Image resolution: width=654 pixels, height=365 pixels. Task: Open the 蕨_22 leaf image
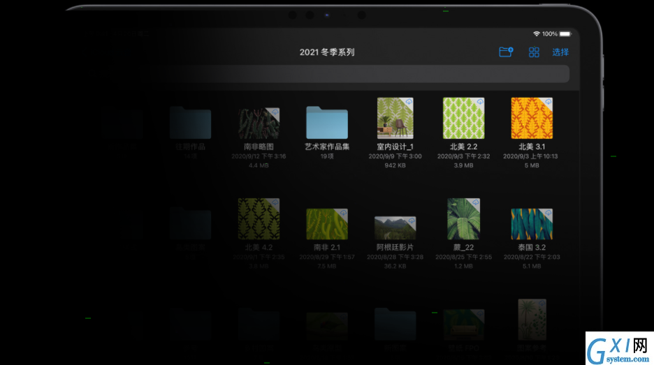tap(463, 218)
